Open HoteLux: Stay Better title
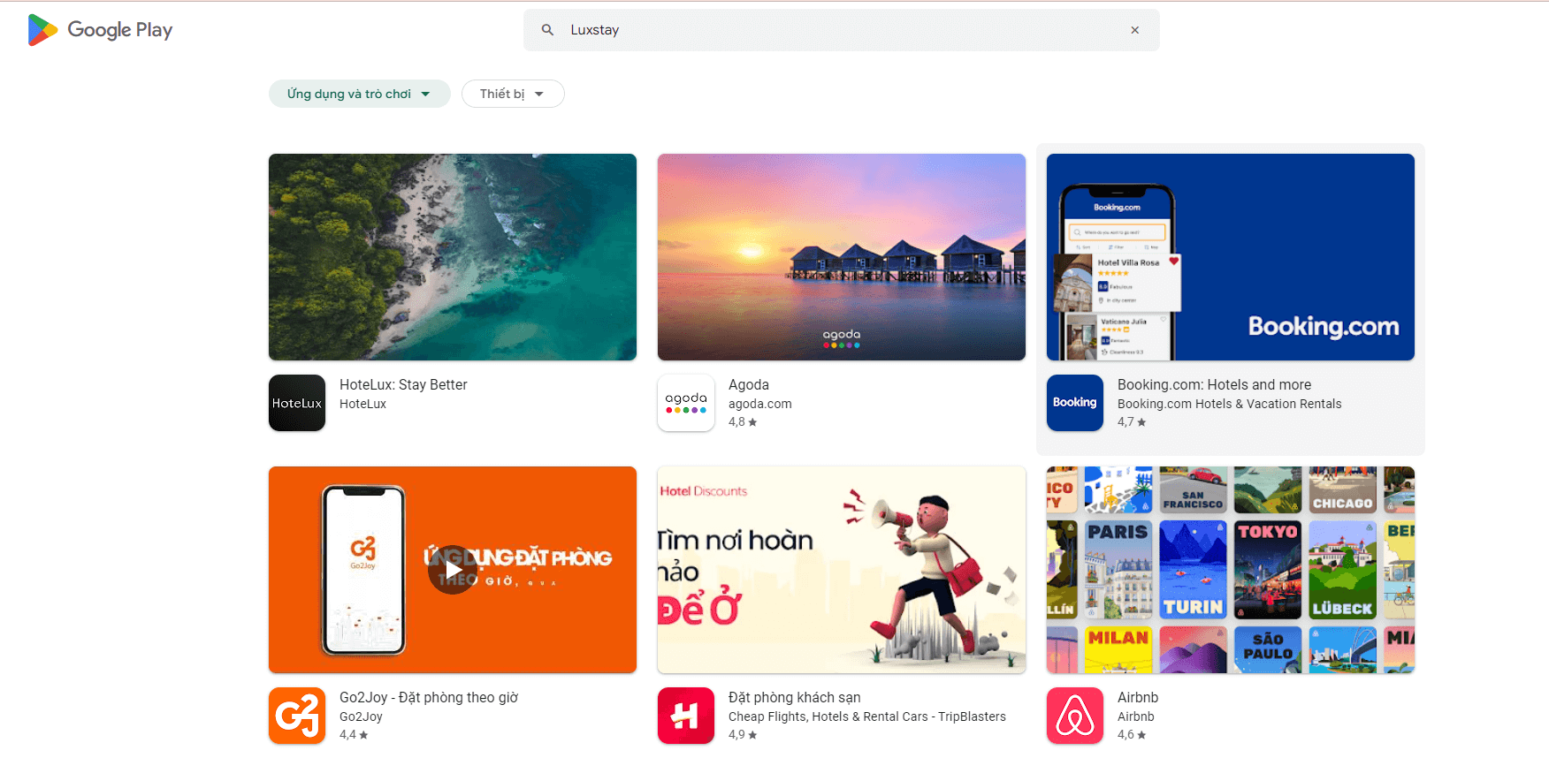Screen dimensions: 1549x758 pos(403,384)
